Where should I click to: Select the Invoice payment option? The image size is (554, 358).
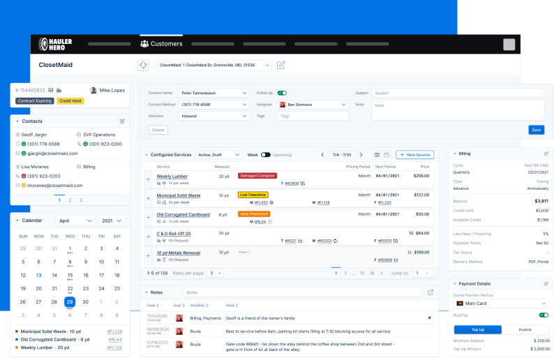pos(525,329)
